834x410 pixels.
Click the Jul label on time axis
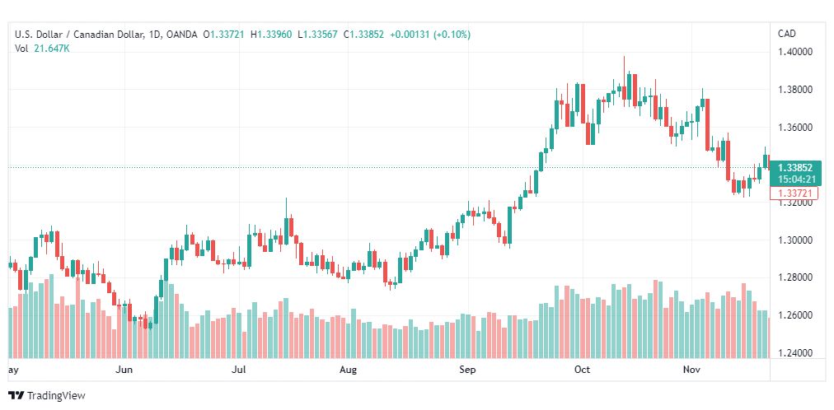[240, 370]
